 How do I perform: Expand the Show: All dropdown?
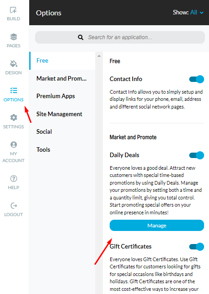[188, 12]
